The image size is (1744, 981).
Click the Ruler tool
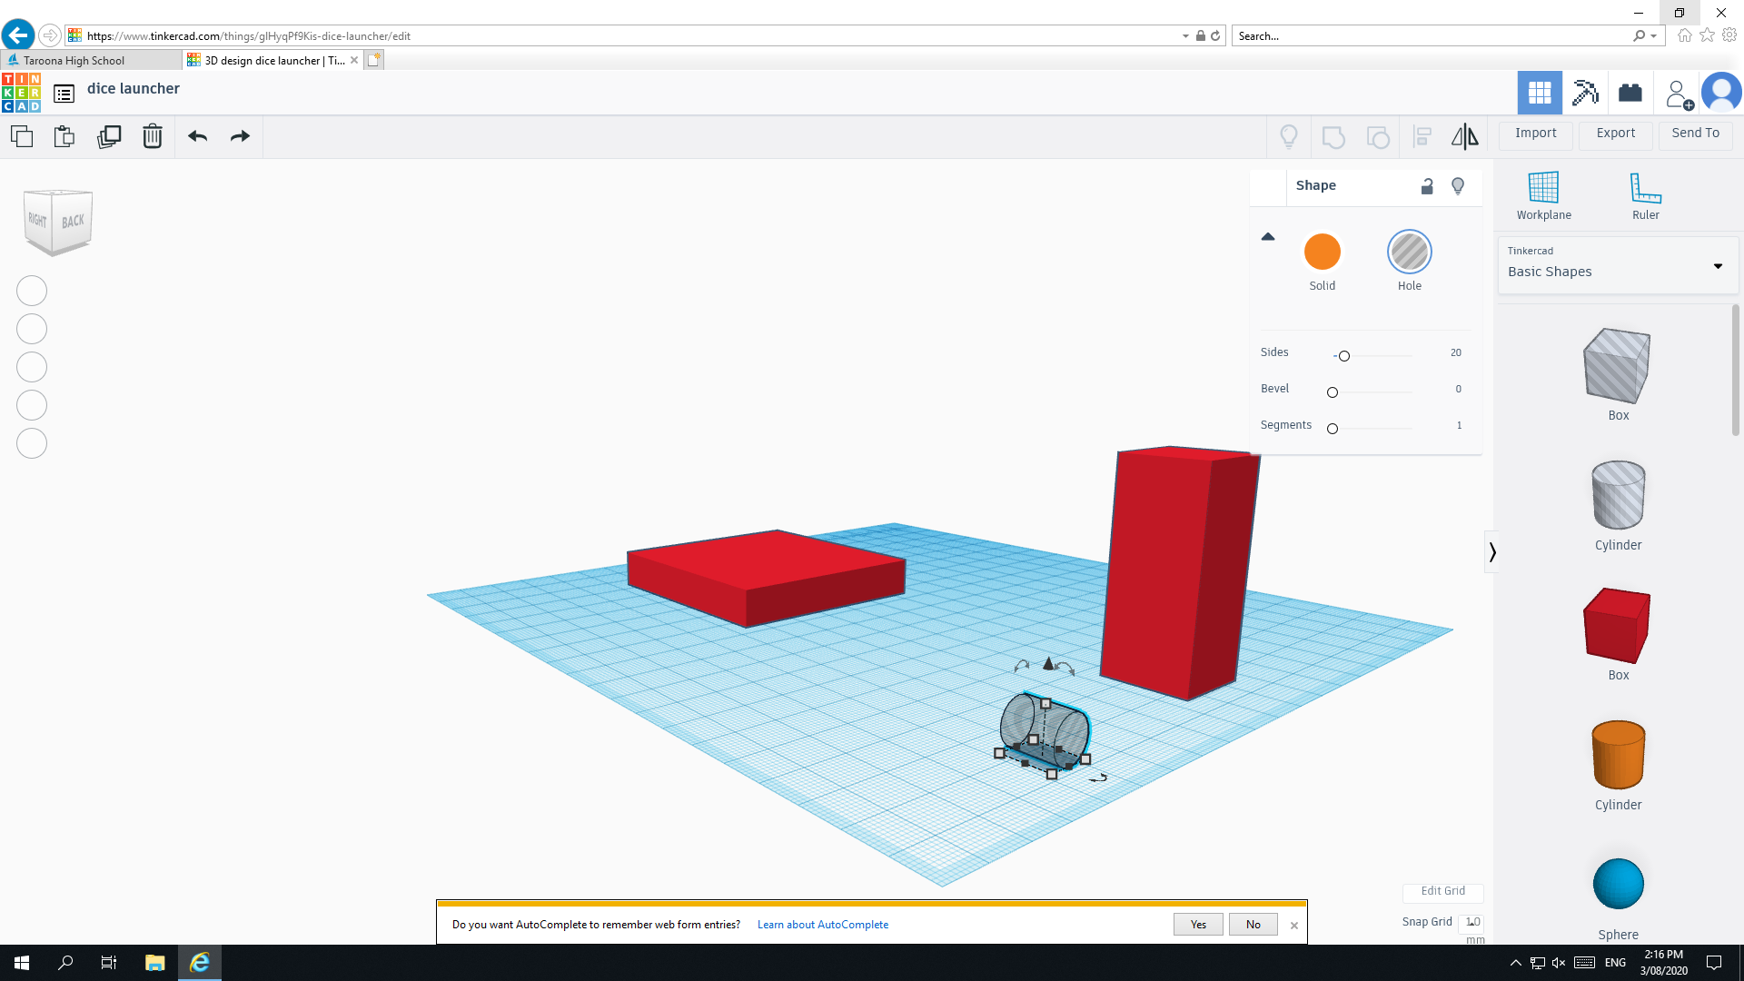(x=1644, y=194)
